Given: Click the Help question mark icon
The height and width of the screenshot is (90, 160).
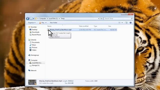Looking at the screenshot, I should click(x=130, y=23).
